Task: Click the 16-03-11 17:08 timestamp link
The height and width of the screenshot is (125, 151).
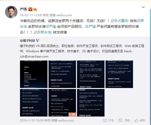Action: tap(31, 15)
